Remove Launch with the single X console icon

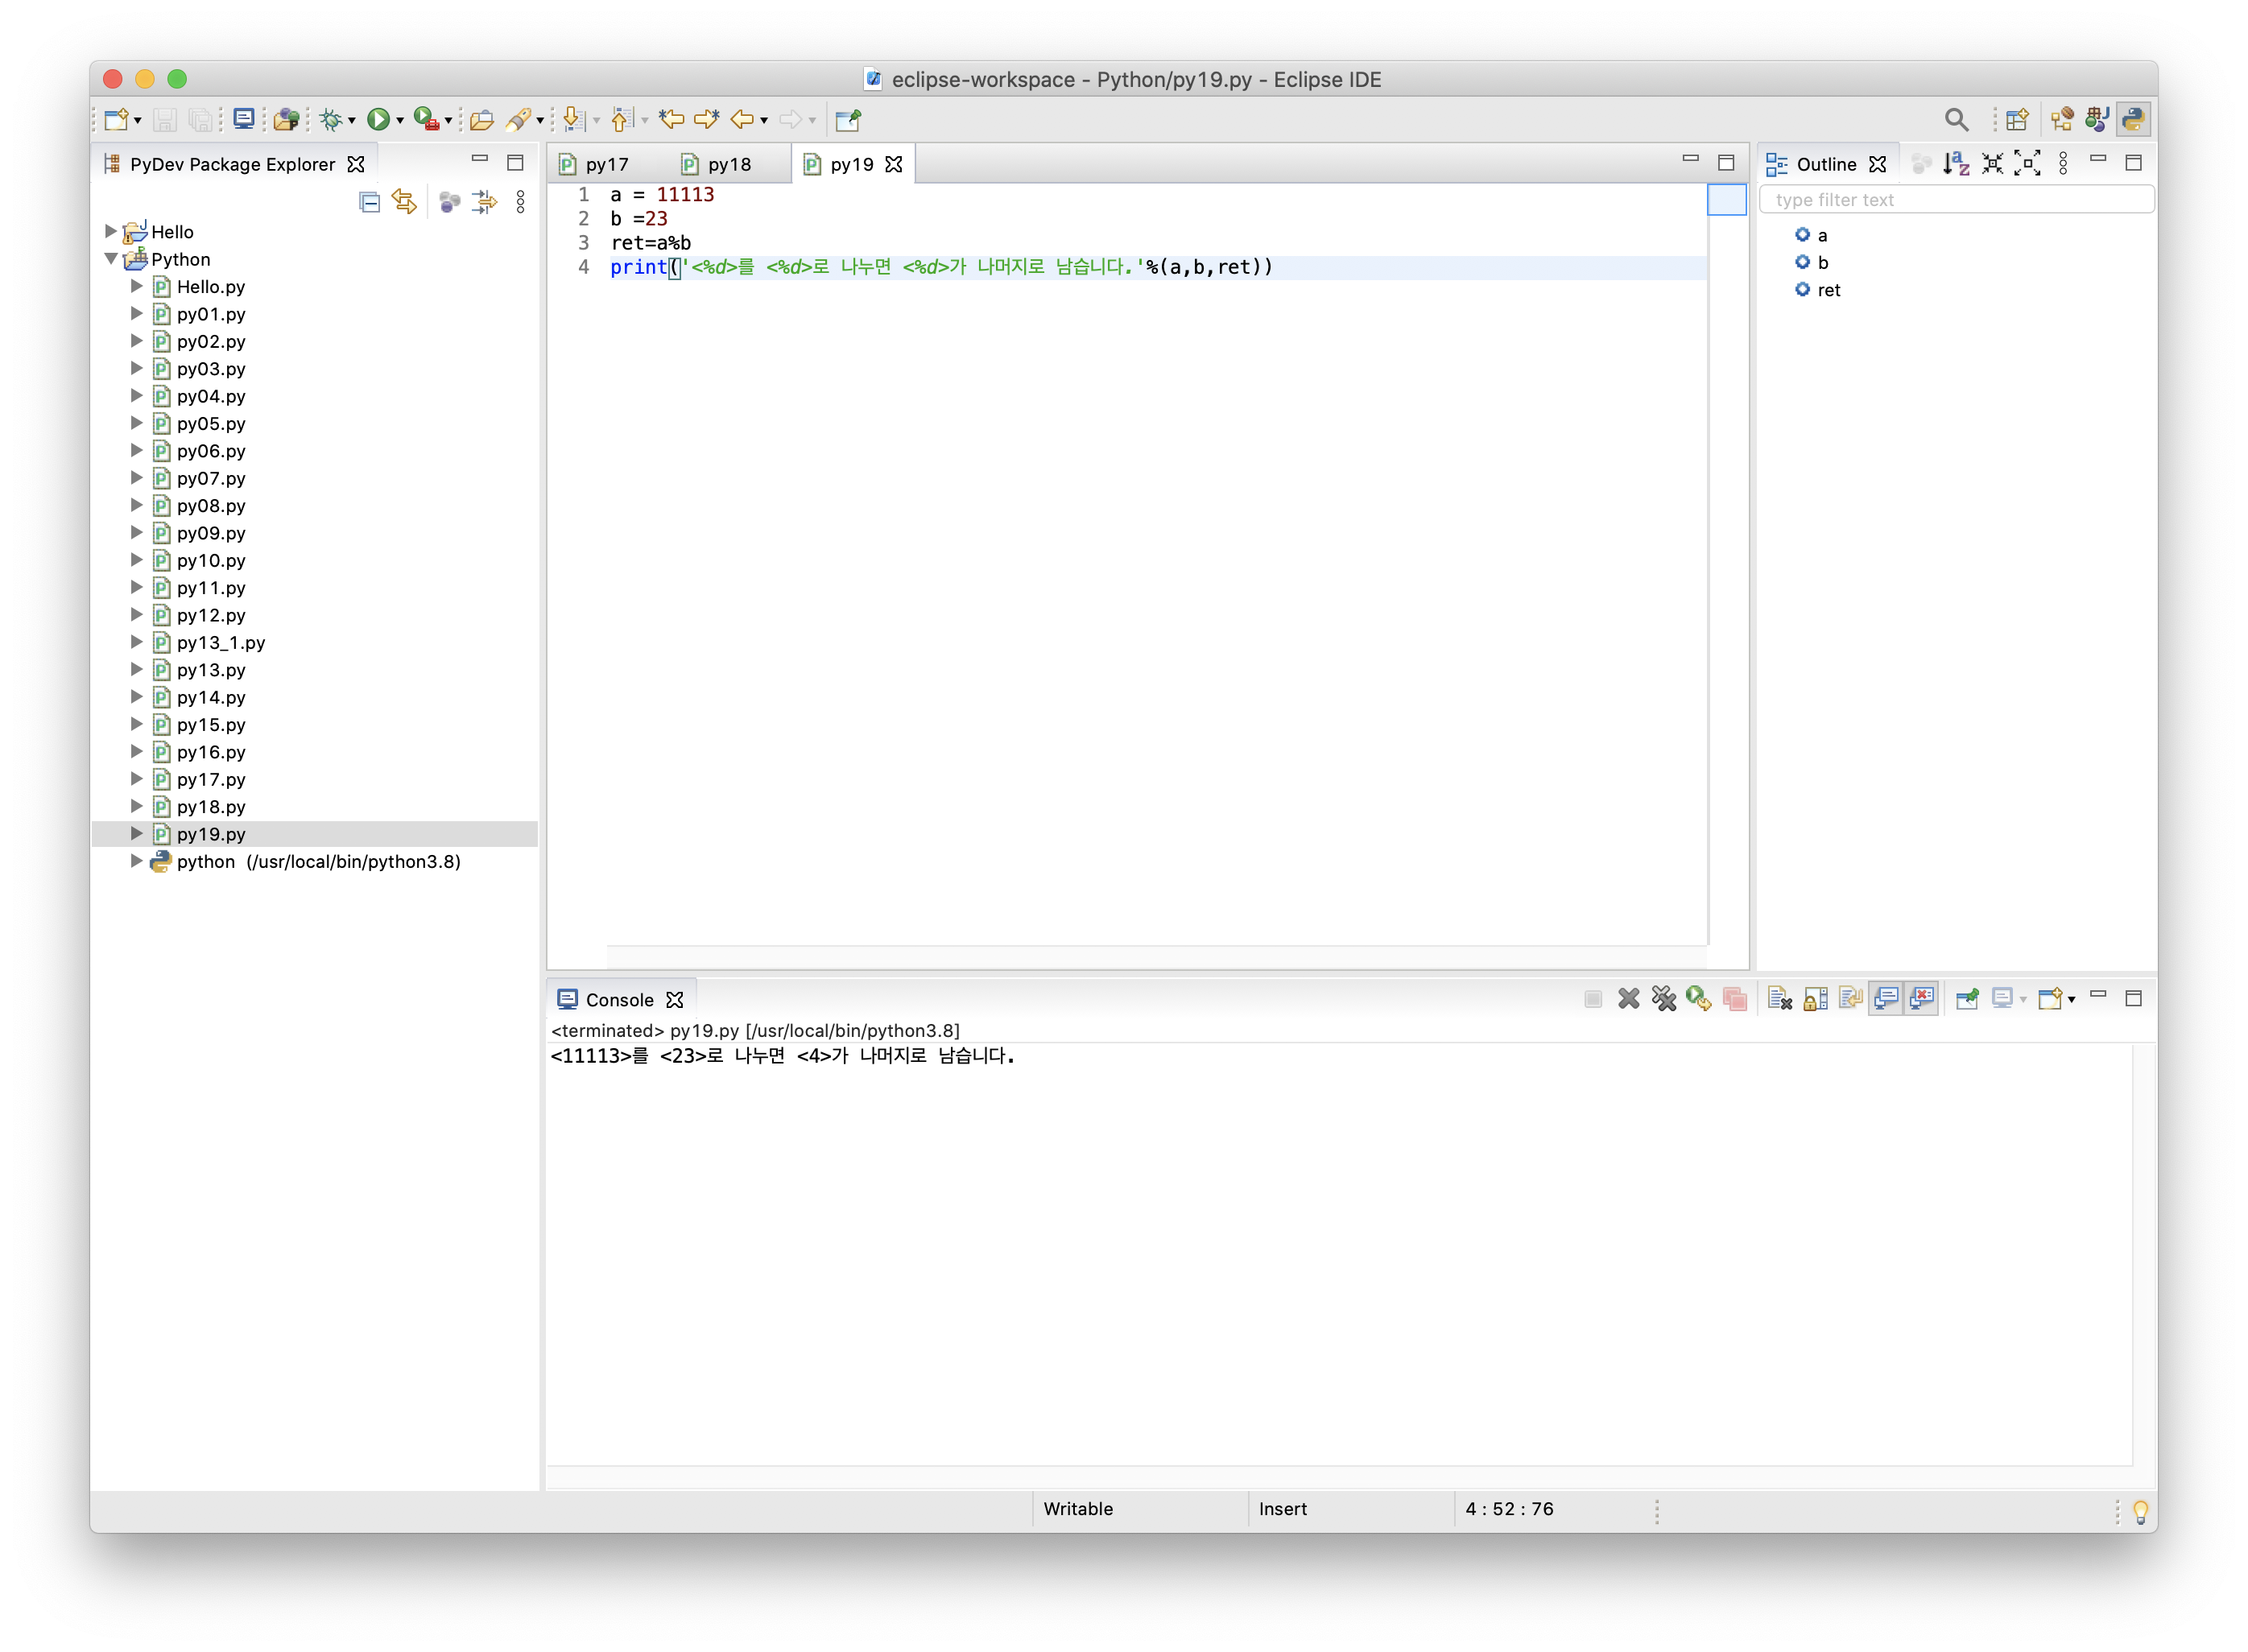click(x=1629, y=999)
